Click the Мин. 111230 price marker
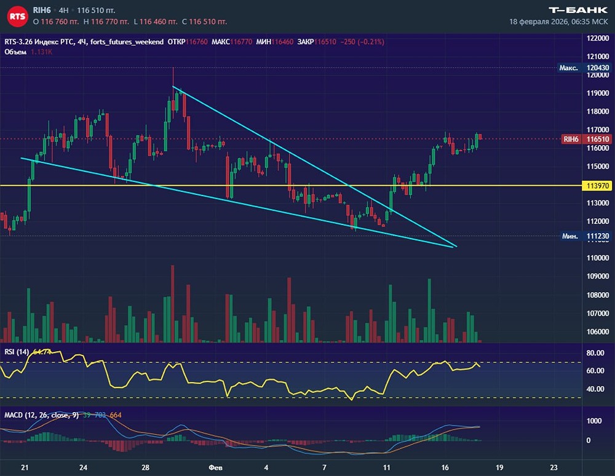 coord(585,236)
